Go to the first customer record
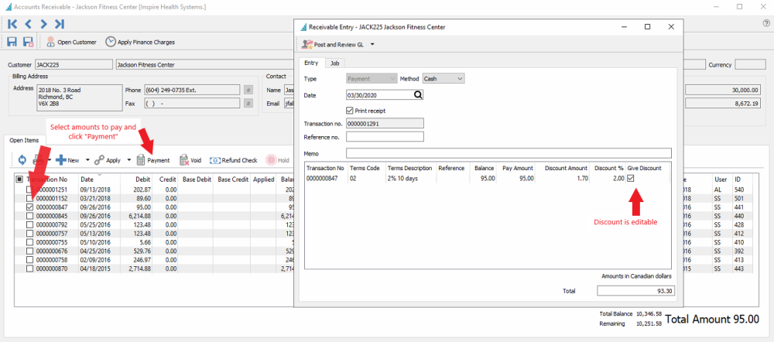The width and height of the screenshot is (774, 342). pos(12,24)
